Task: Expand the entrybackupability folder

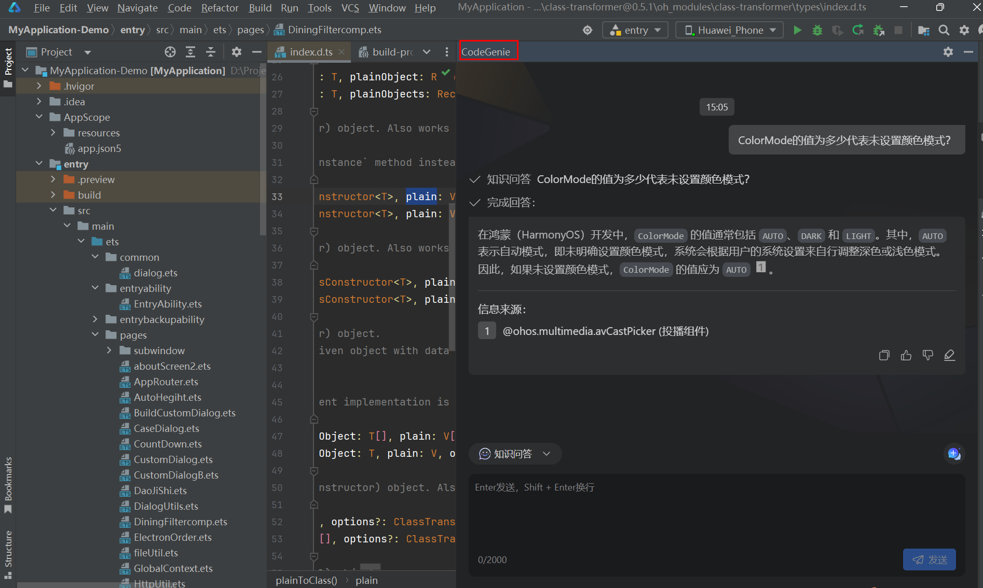Action: pos(95,319)
